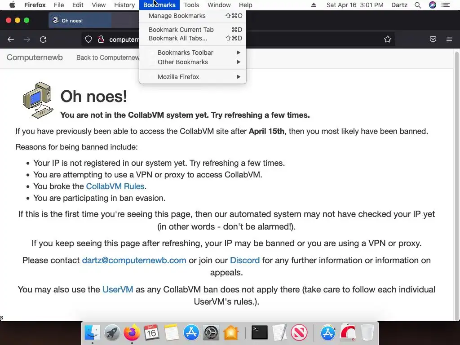Expand Other Bookmarks submenu
The width and height of the screenshot is (460, 345).
pyautogui.click(x=193, y=62)
